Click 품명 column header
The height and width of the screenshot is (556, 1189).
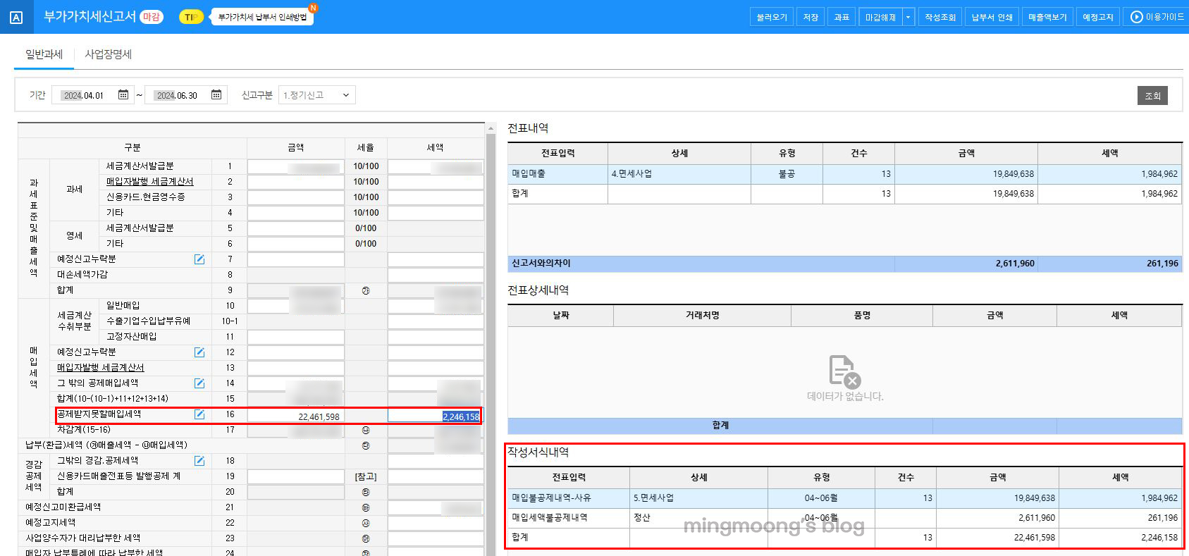pyautogui.click(x=862, y=316)
